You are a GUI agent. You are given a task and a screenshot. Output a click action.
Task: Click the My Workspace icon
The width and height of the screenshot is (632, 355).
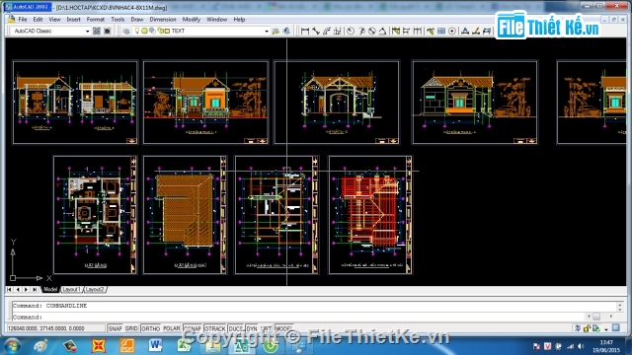(108, 31)
